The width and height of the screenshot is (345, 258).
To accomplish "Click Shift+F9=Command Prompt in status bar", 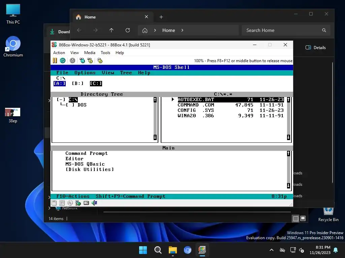I will coord(130,196).
